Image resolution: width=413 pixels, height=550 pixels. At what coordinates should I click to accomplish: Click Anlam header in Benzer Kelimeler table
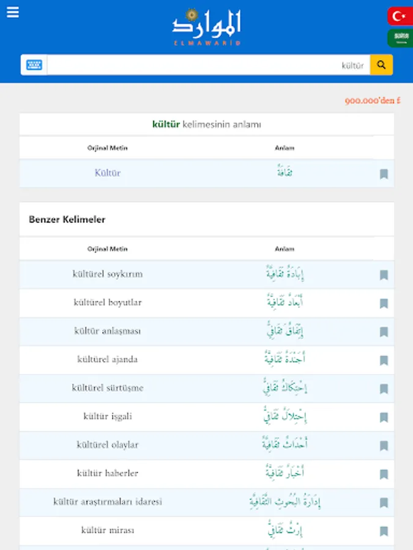(x=285, y=249)
